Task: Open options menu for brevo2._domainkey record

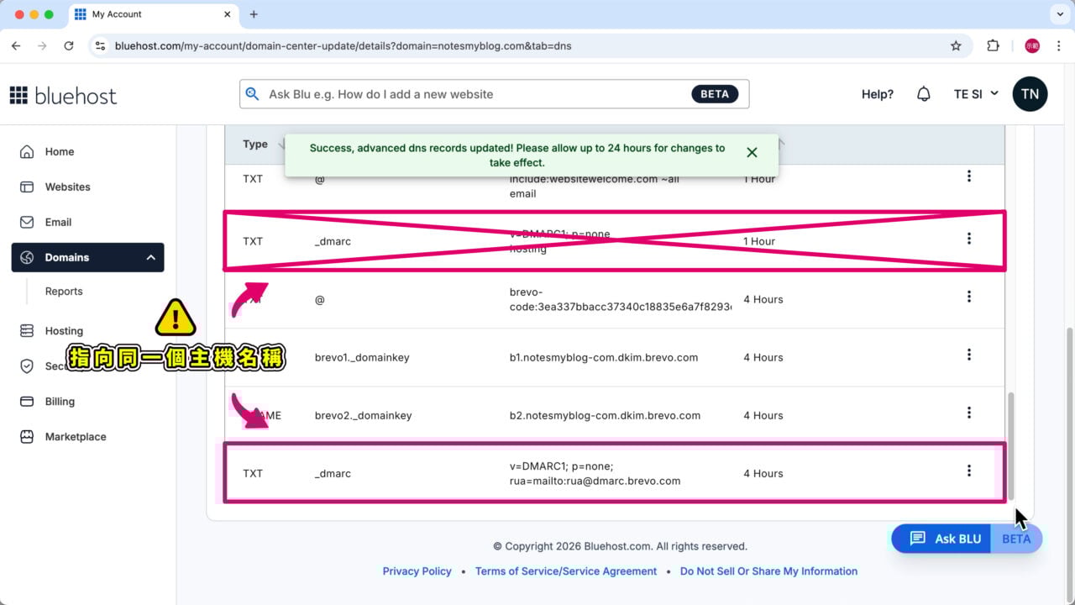Action: click(x=968, y=413)
